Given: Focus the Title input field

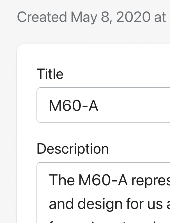Looking at the screenshot, I should click(104, 105).
